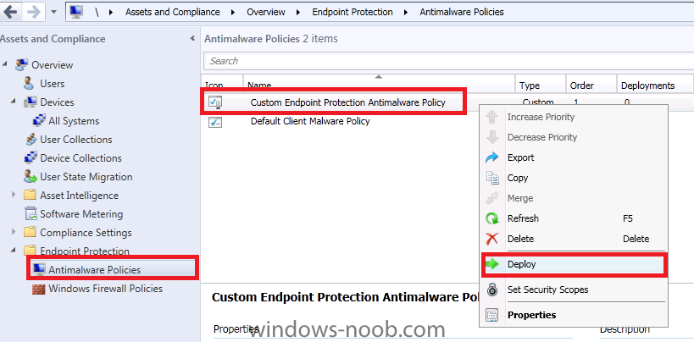Screen dimensions: 694x342
Task: Click the Back navigation arrow
Action: click(x=10, y=12)
